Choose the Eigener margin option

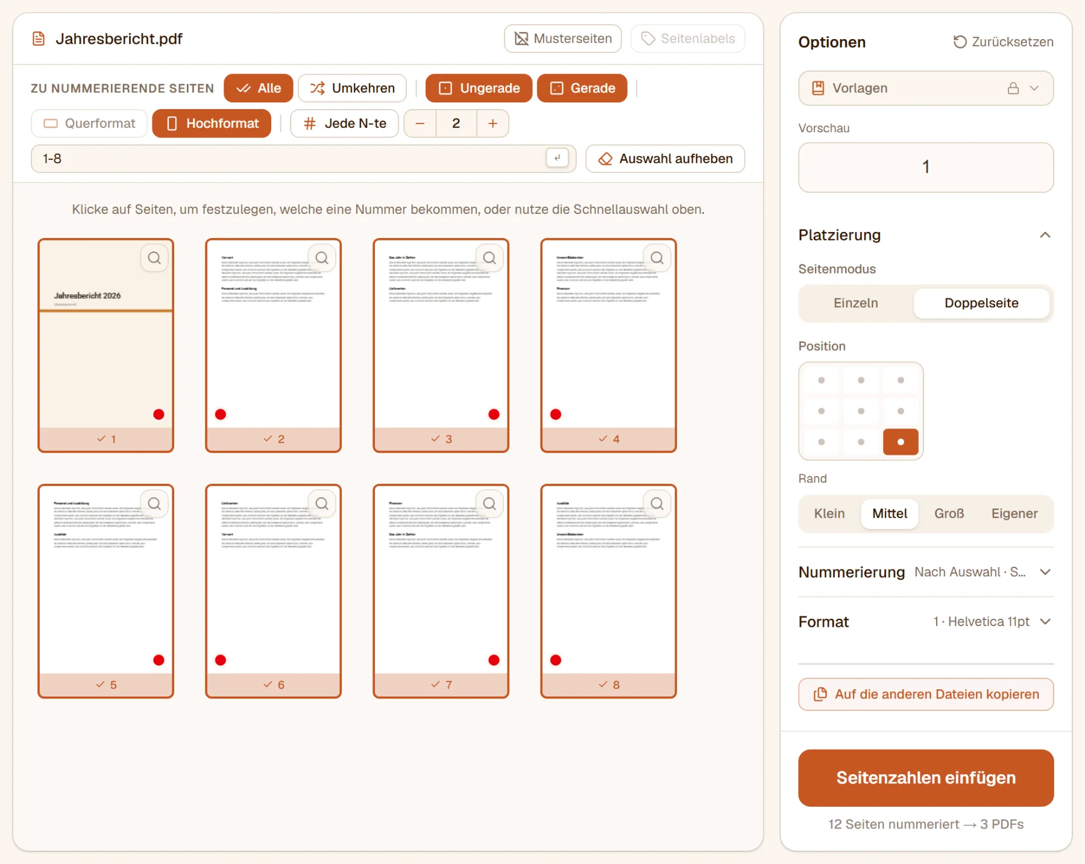(x=1014, y=513)
